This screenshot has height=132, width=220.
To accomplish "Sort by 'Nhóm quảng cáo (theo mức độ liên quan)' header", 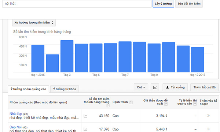I will tap(38, 102).
